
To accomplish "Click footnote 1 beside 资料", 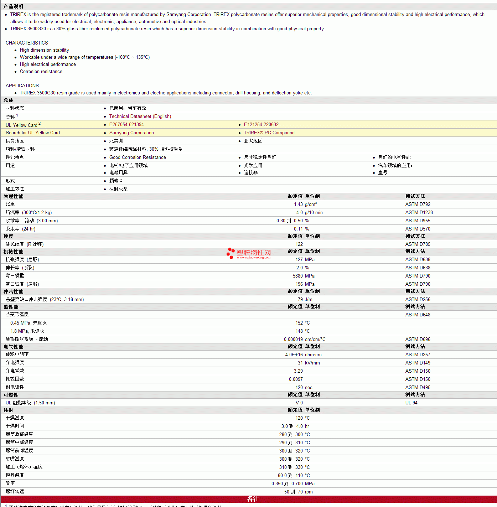I will [17, 115].
